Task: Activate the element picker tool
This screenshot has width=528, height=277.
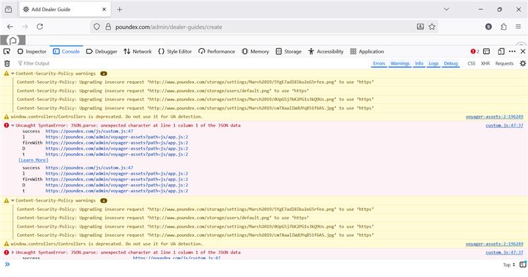Action: pos(7,51)
